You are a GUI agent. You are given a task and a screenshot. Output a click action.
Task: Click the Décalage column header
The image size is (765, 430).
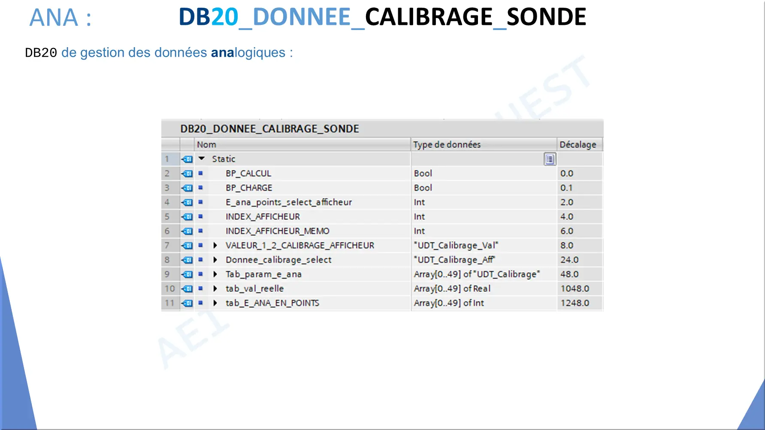(x=580, y=144)
